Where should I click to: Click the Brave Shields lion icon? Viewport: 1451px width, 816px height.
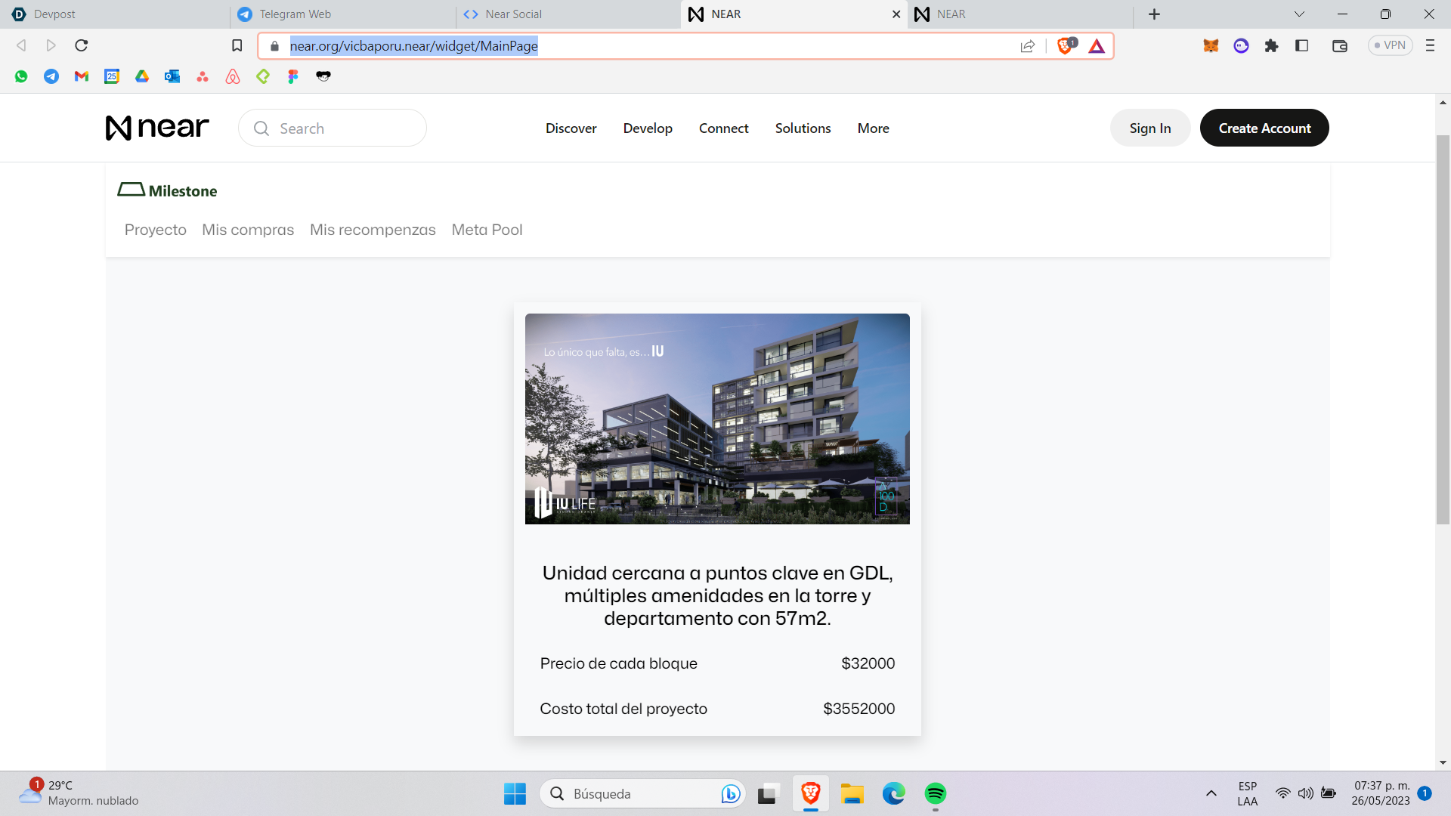pos(1066,46)
